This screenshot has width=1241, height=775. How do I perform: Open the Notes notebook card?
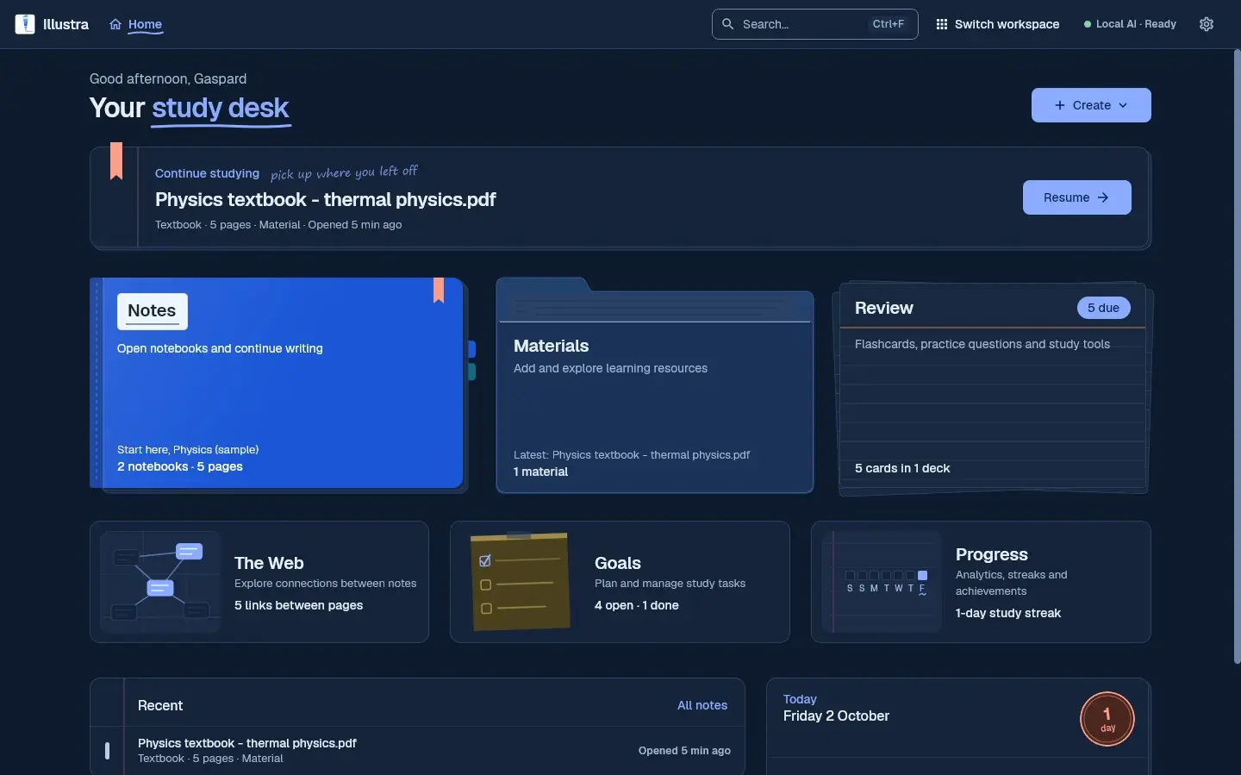[x=278, y=384]
